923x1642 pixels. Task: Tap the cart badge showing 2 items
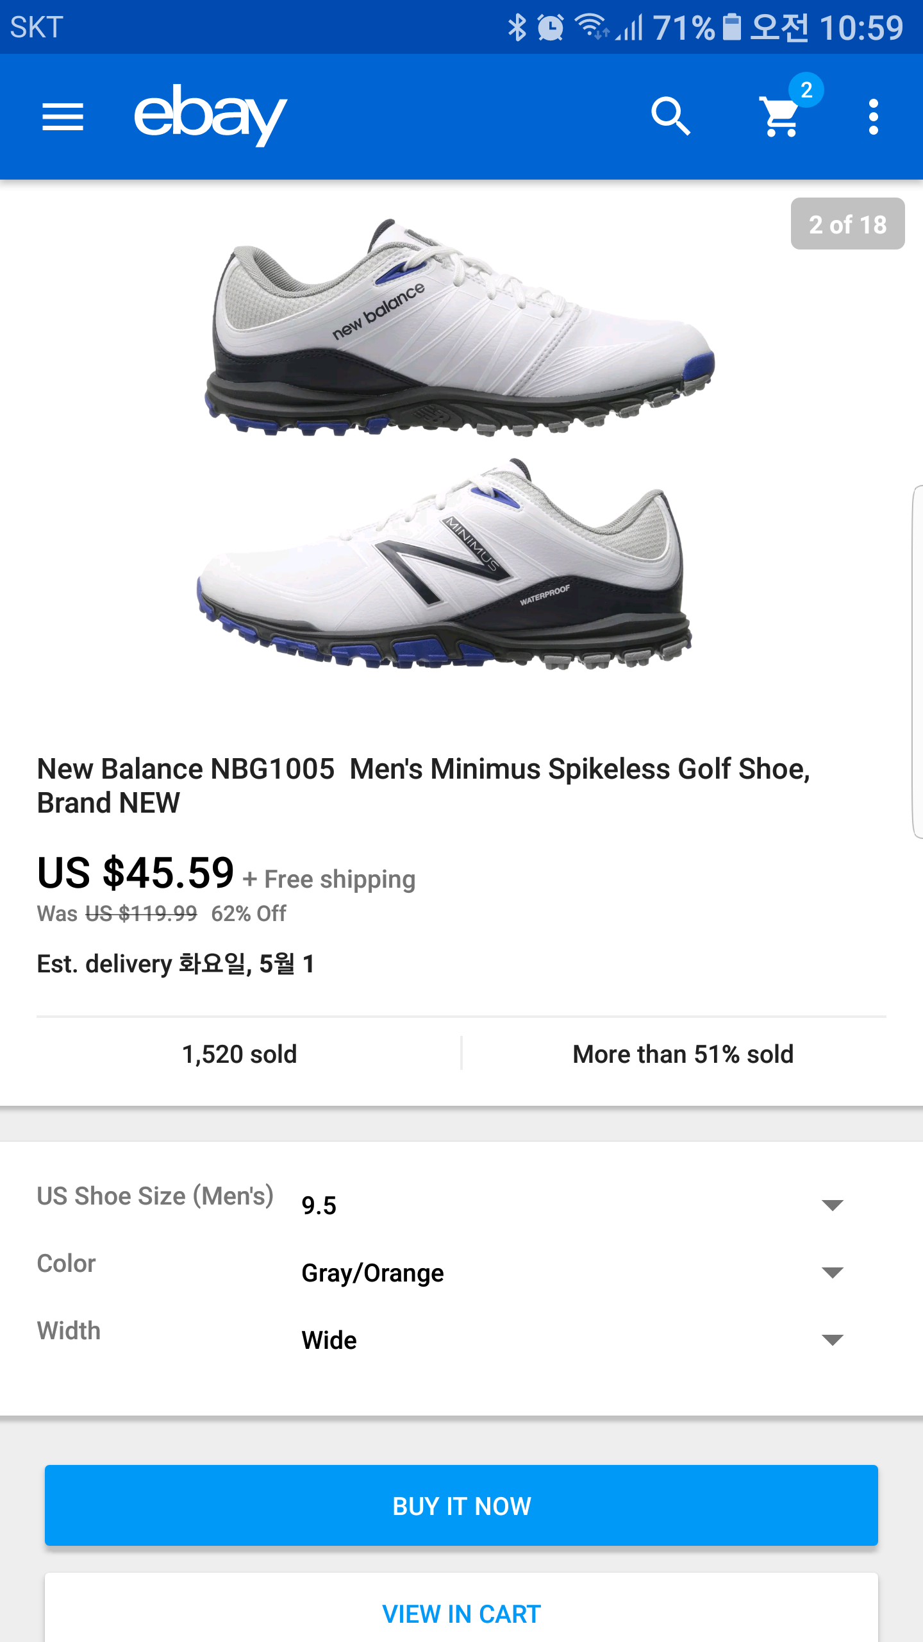[806, 90]
